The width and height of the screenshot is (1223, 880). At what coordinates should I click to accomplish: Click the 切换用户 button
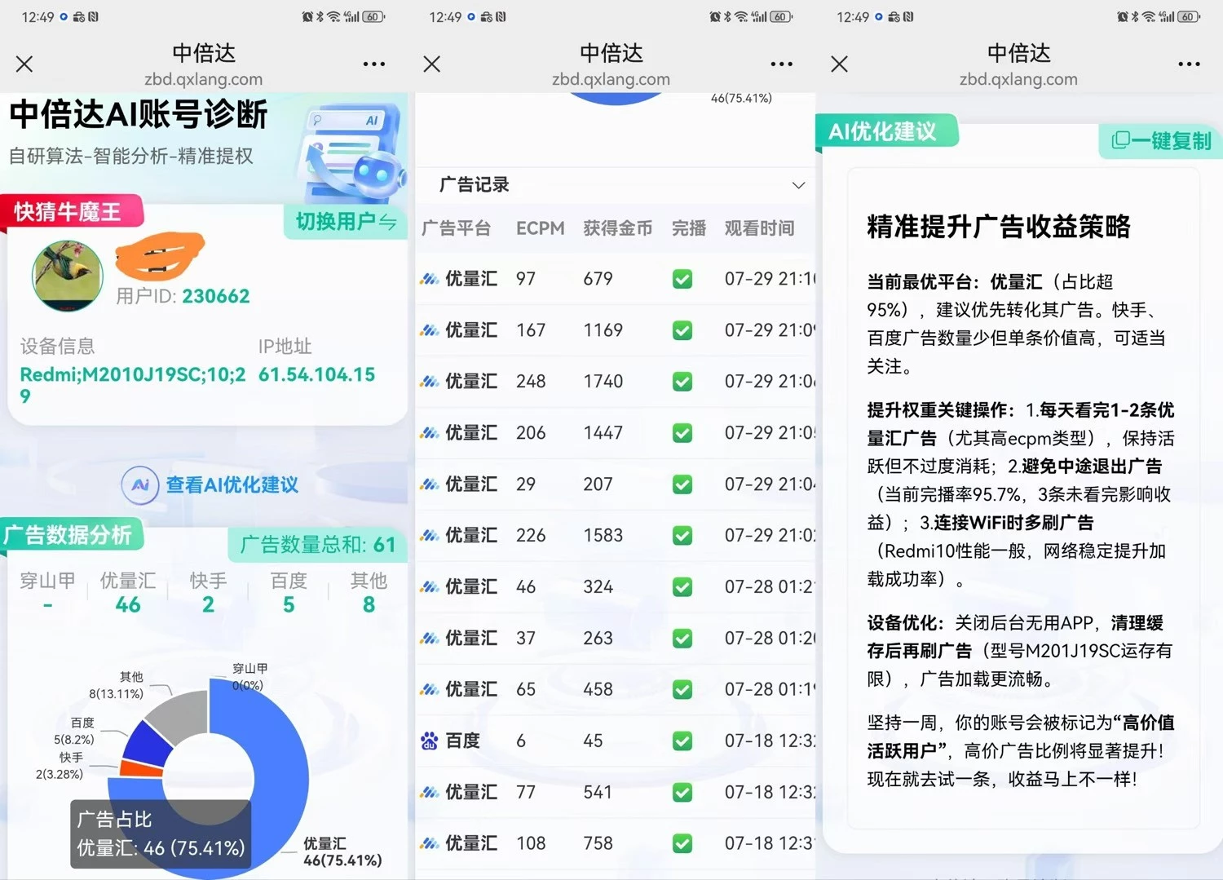346,222
